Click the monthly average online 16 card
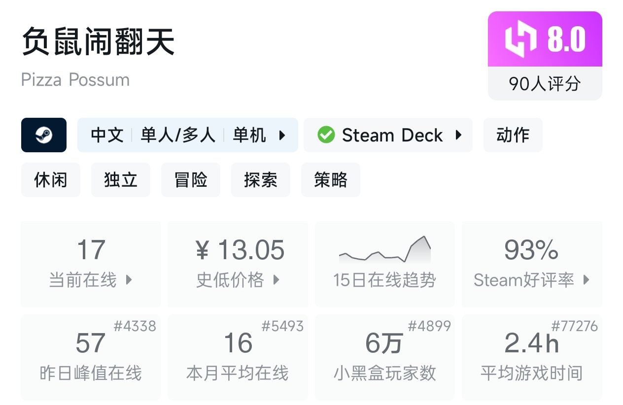 coord(238,357)
